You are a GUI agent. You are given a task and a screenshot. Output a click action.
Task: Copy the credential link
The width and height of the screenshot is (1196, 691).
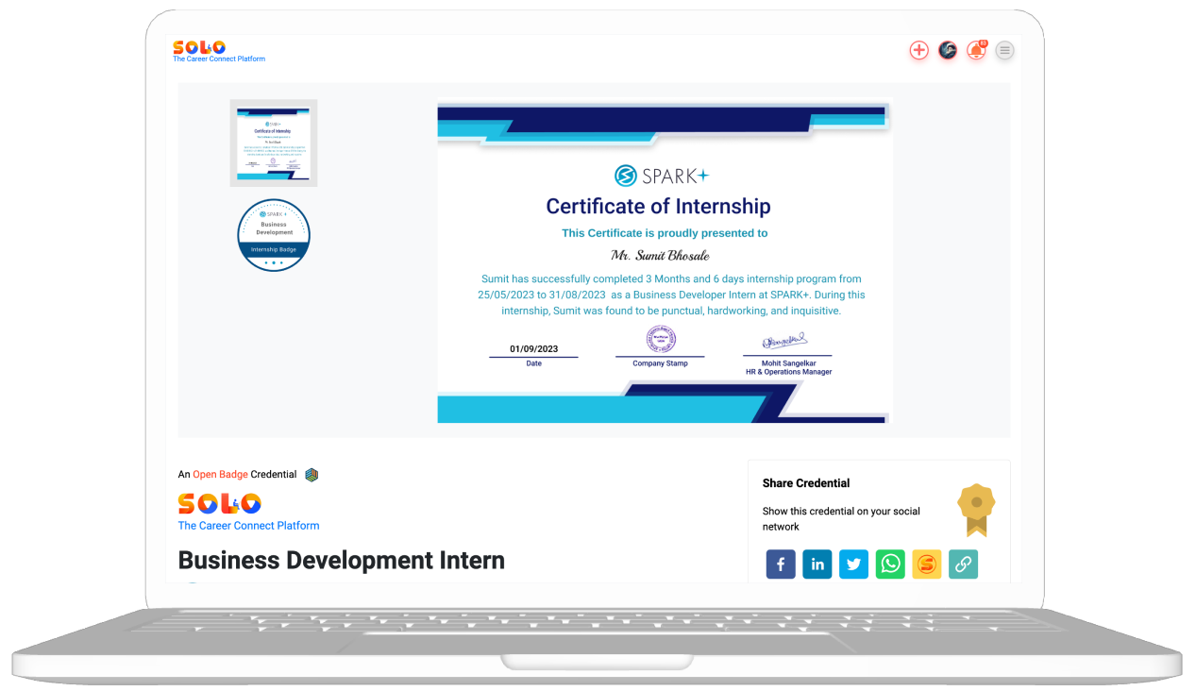coord(963,565)
